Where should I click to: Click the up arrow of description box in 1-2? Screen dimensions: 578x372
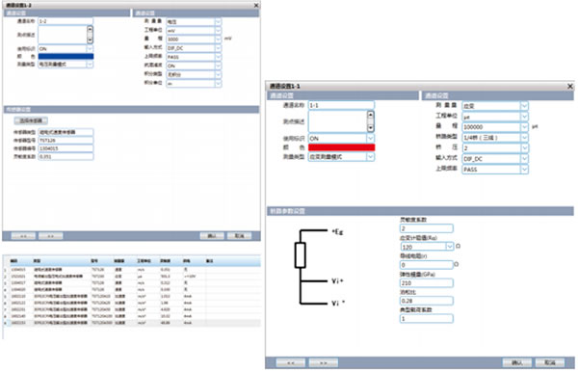pos(90,29)
